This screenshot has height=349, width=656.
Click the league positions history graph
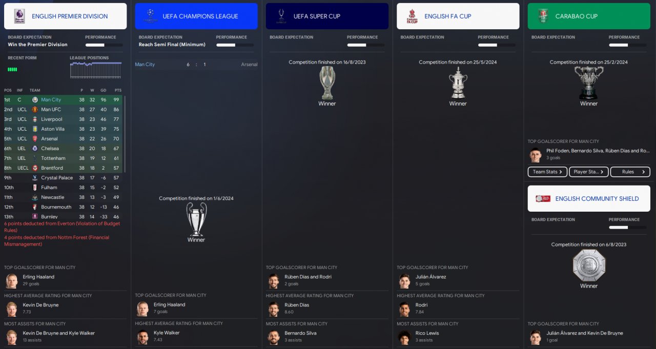[95, 70]
